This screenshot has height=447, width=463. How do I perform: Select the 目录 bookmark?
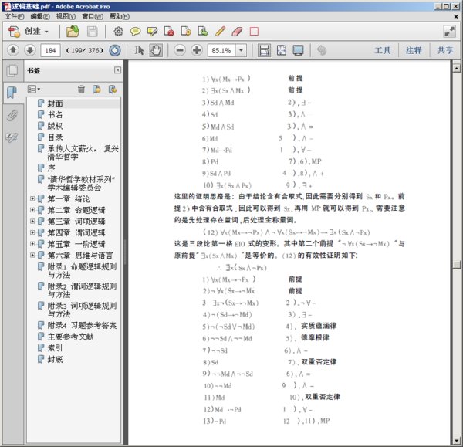click(55, 137)
